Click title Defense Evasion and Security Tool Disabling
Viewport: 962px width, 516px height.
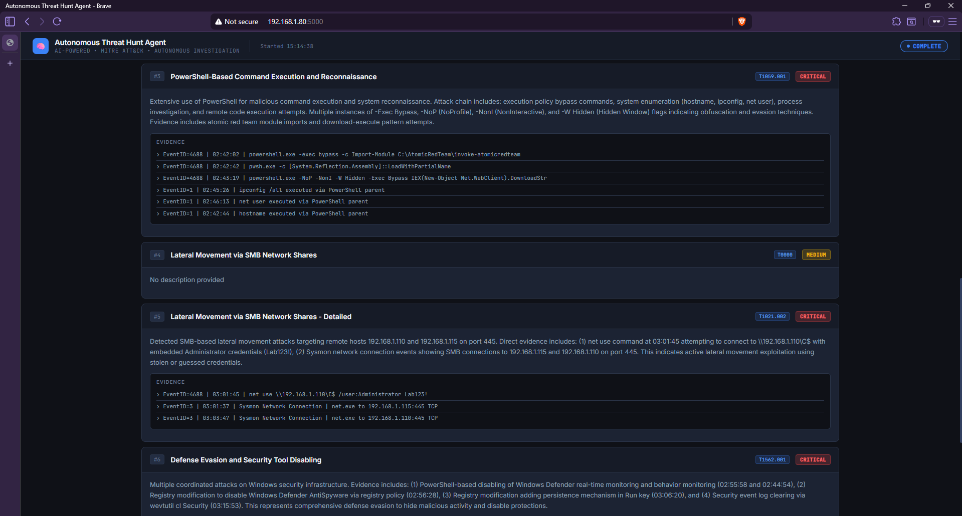[x=246, y=460]
